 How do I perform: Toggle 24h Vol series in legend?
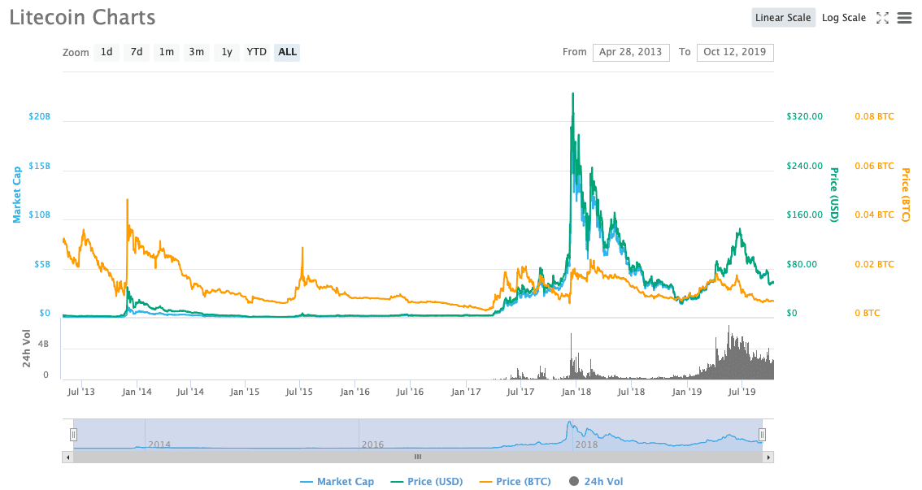pos(596,481)
